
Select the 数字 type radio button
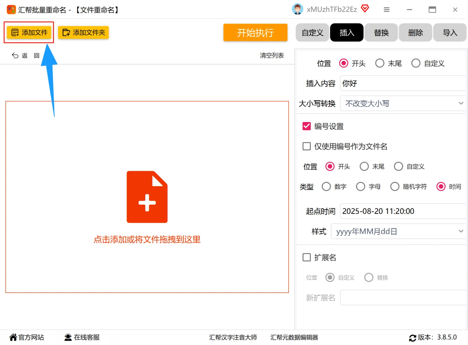click(x=326, y=186)
